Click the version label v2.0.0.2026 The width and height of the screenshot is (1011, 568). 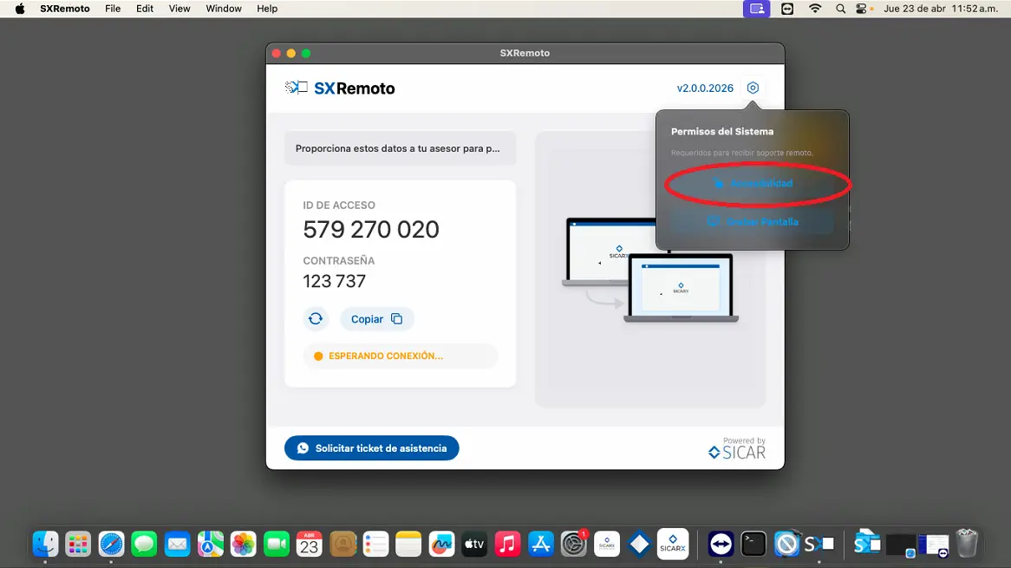pyautogui.click(x=705, y=88)
